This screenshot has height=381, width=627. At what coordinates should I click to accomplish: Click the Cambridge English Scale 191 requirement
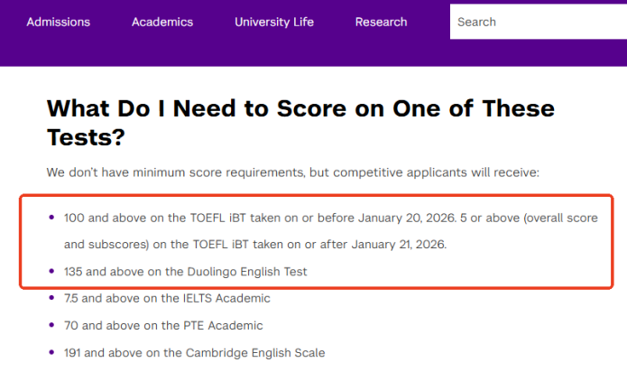click(194, 353)
